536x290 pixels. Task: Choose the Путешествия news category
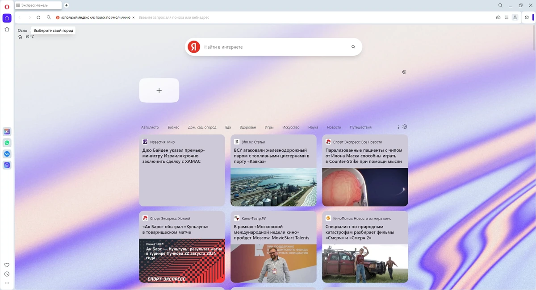click(x=361, y=127)
